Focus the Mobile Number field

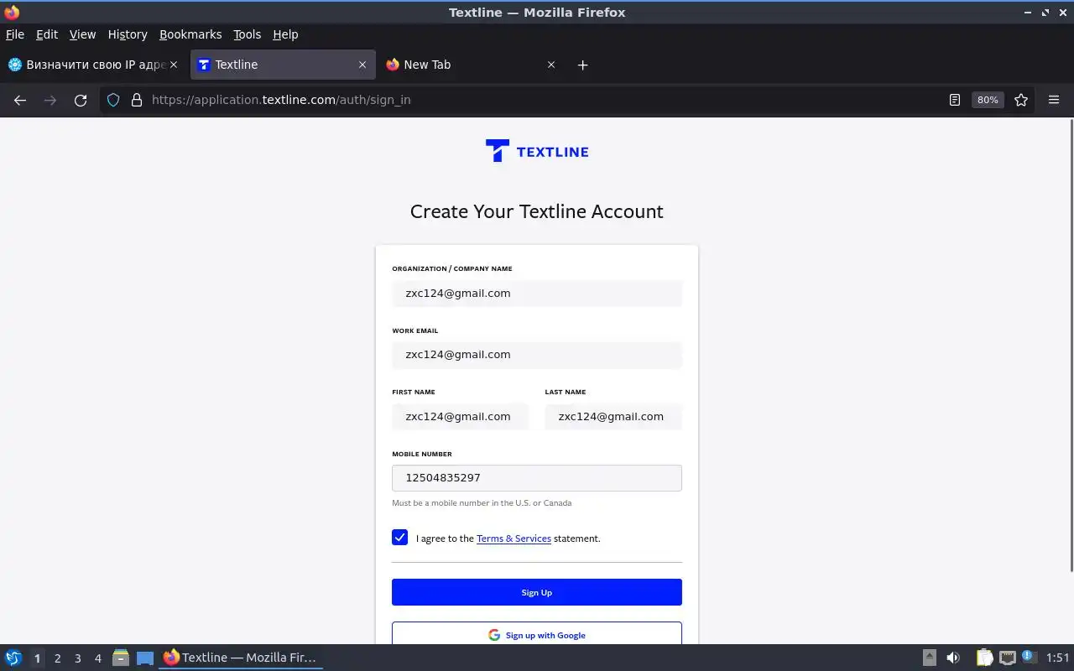click(x=537, y=478)
